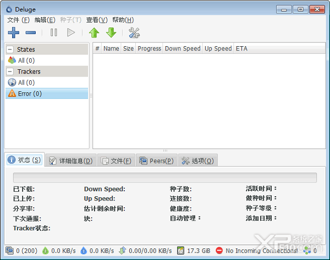Screen dimensions: 330x260
Task: Switch to the 文件(F) bottom tab
Action: pyautogui.click(x=116, y=161)
